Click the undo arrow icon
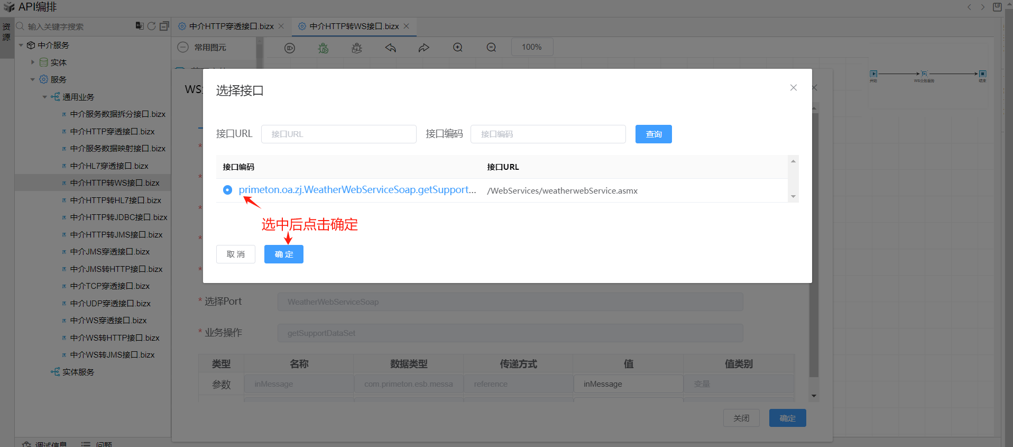1013x447 pixels. [391, 48]
